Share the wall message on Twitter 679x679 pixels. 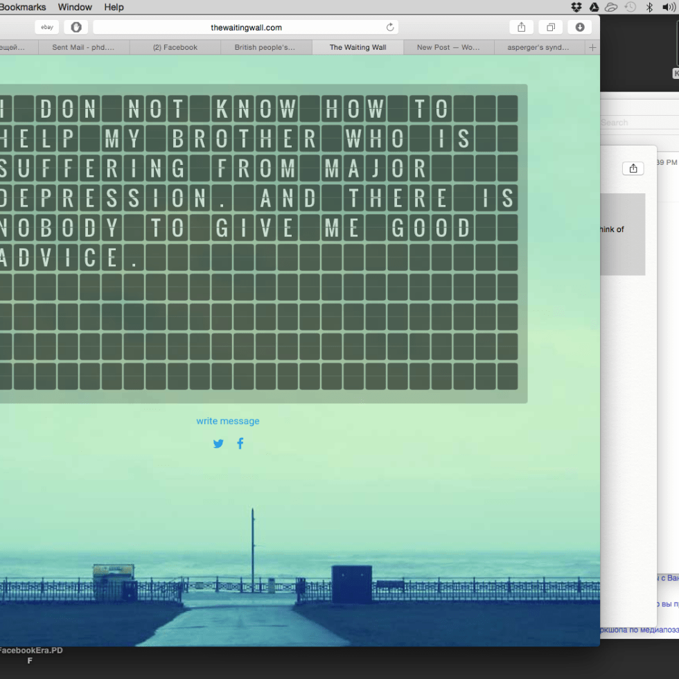click(x=218, y=444)
